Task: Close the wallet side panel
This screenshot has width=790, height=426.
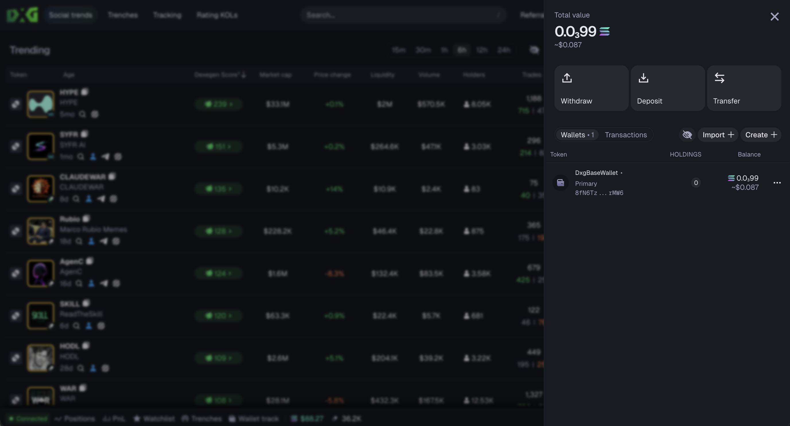Action: [774, 17]
